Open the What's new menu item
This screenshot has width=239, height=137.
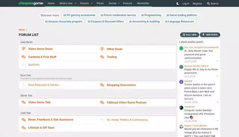point(66,3)
